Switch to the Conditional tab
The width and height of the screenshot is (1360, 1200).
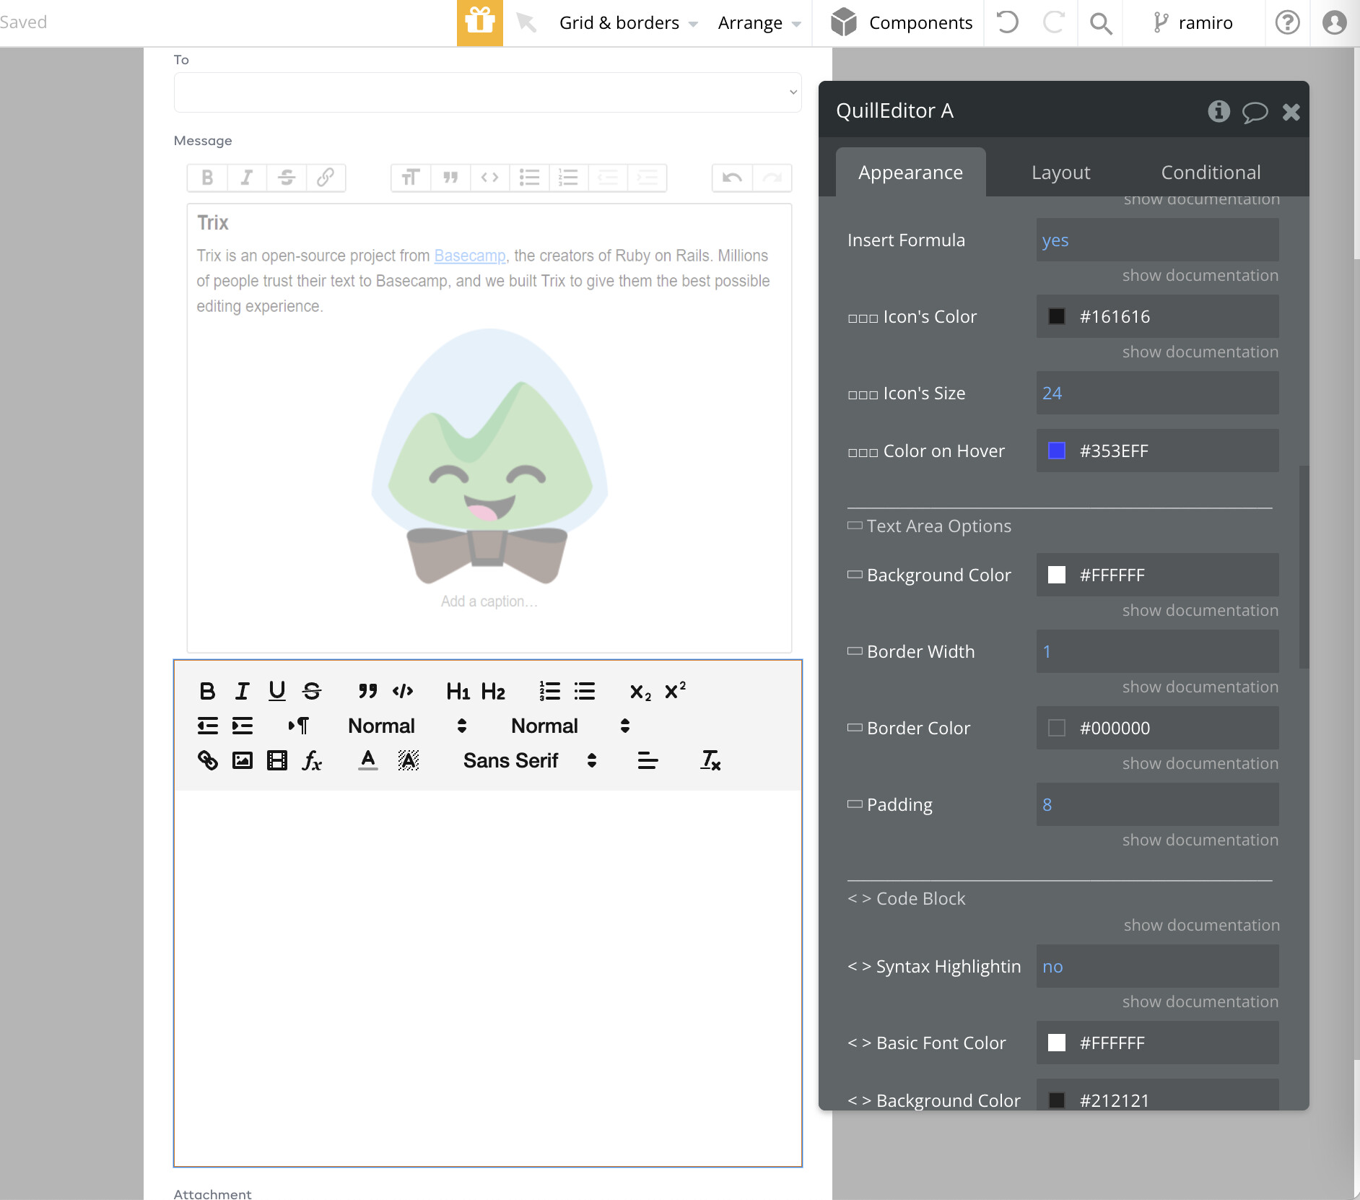pos(1209,172)
